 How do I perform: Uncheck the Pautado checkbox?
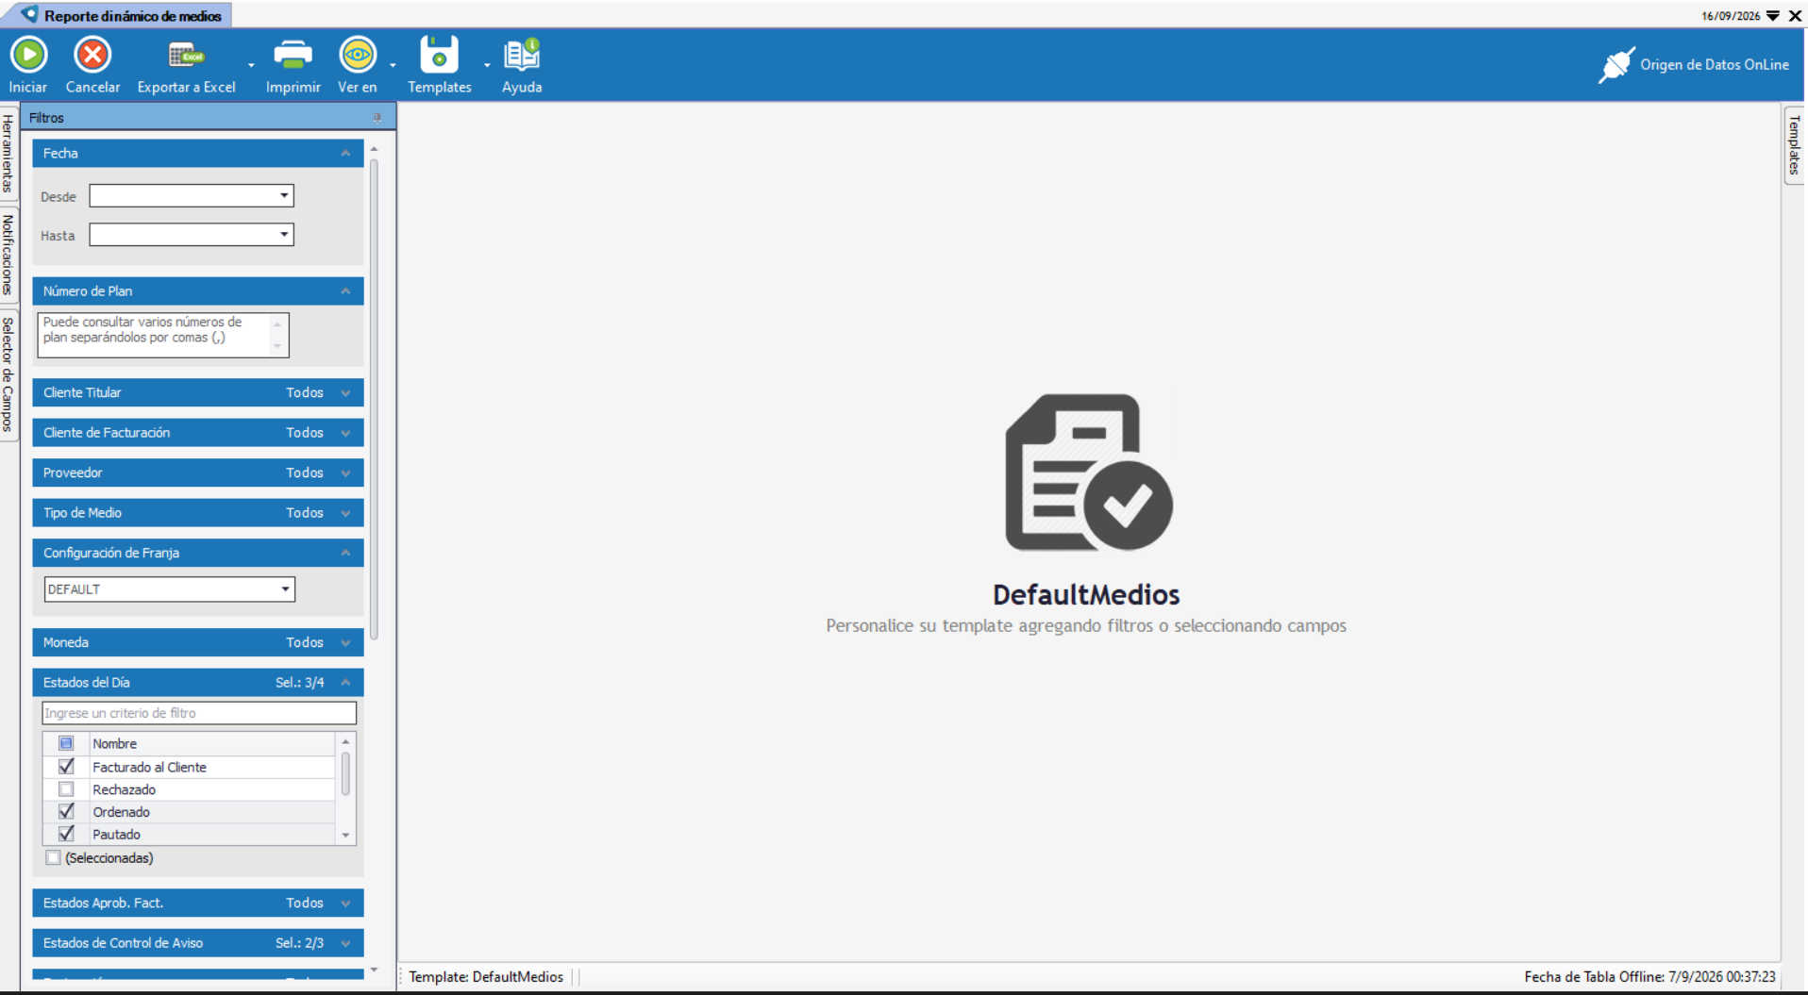pos(66,834)
